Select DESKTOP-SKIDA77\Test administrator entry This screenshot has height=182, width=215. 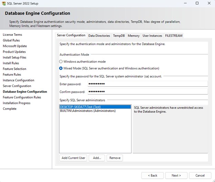[x=95, y=107]
